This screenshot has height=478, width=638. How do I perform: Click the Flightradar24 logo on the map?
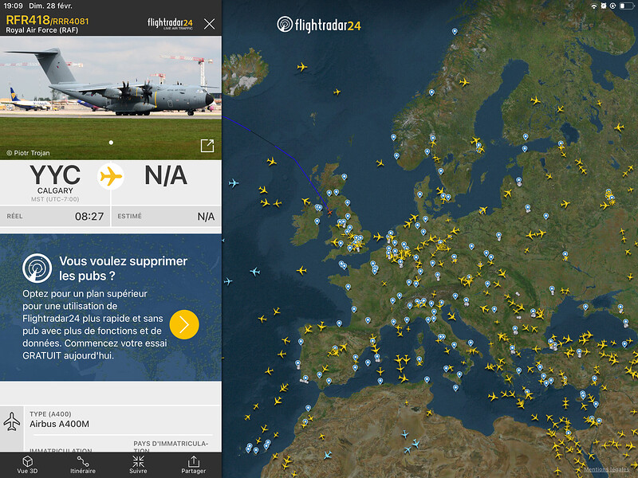point(318,25)
